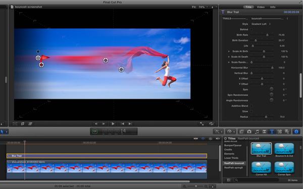Switch to the Video inspector tab

tap(261, 7)
